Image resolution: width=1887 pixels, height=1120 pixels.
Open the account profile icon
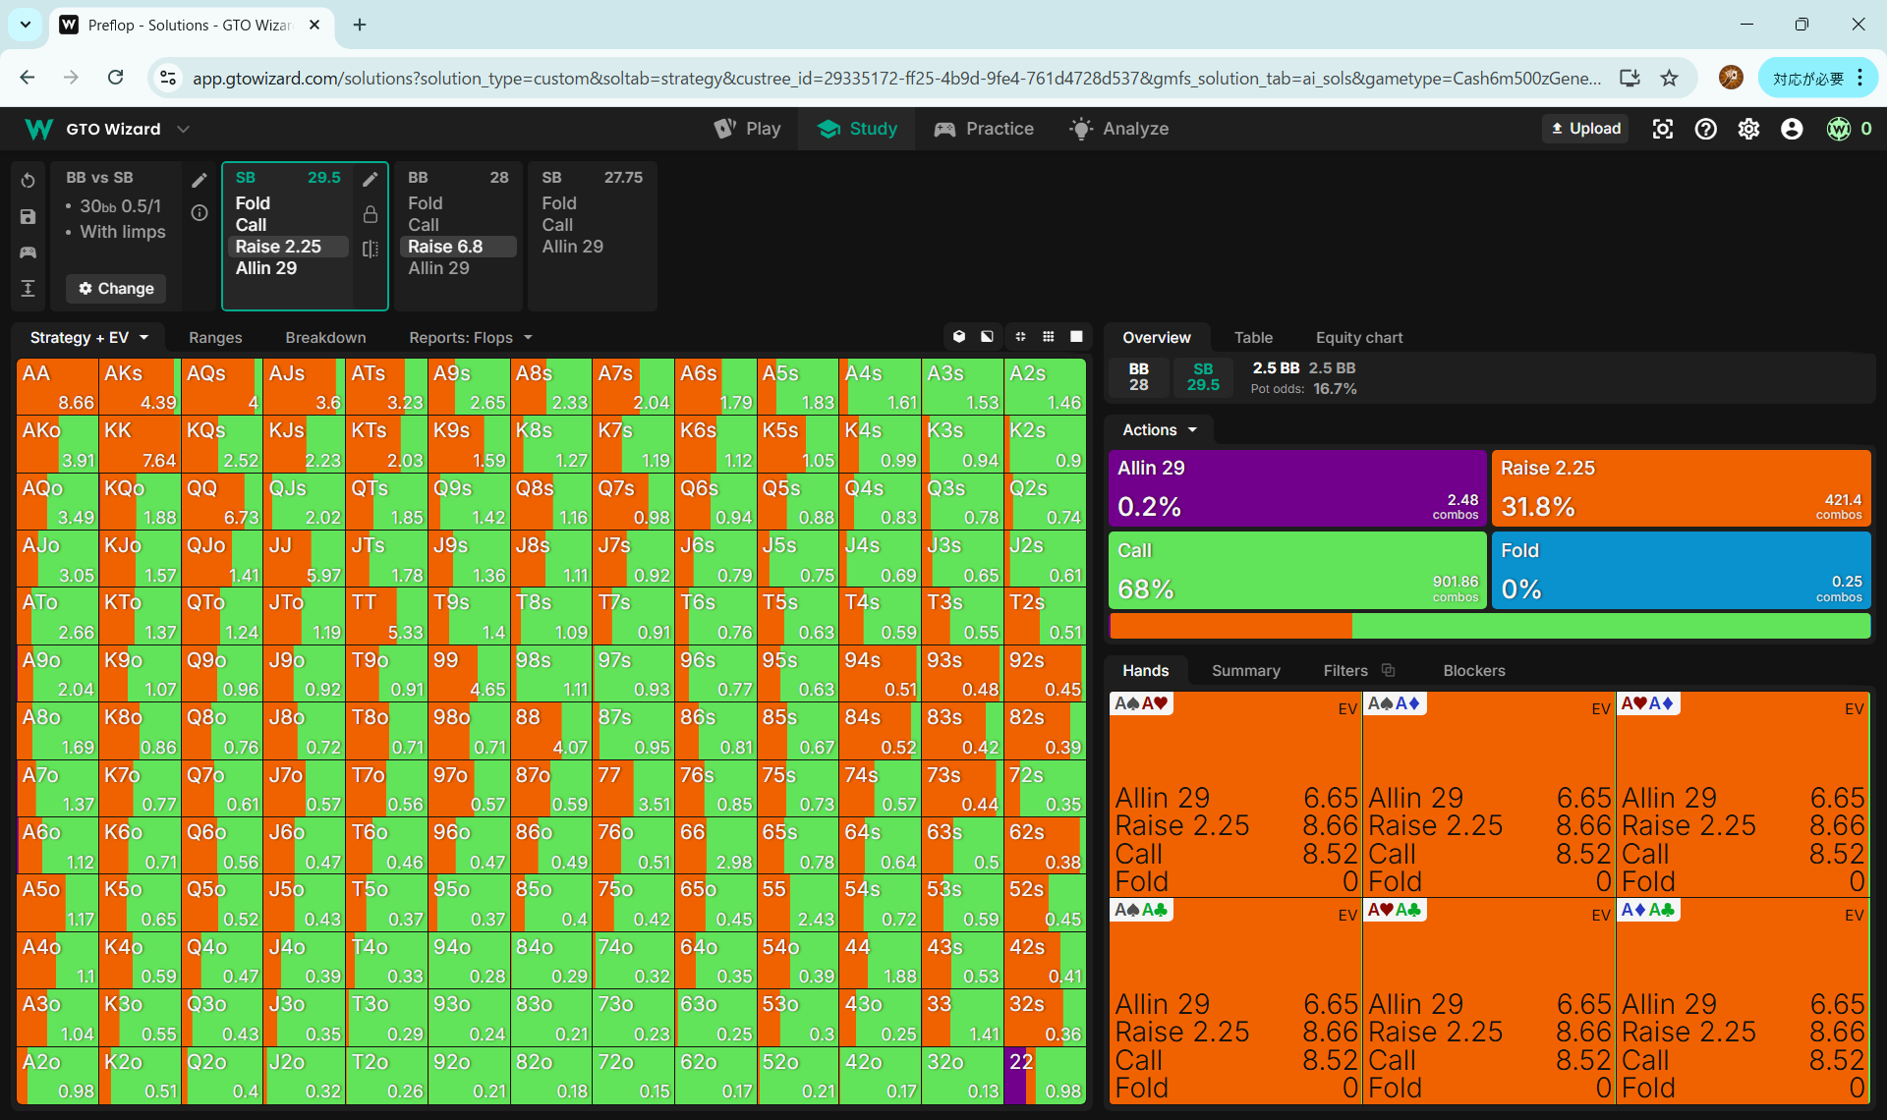[x=1792, y=129]
